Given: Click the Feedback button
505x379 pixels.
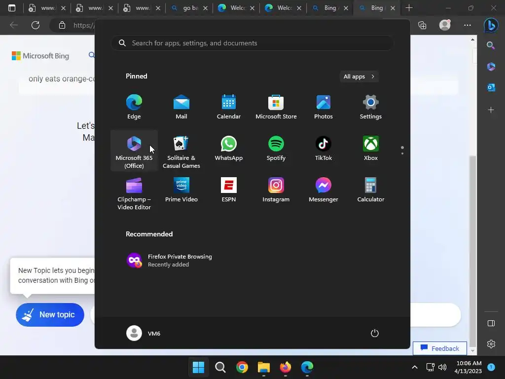Looking at the screenshot, I should point(440,348).
